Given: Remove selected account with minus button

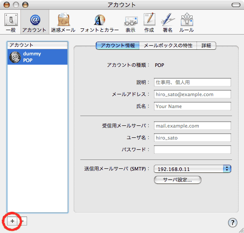Looking at the screenshot, I should (22, 221).
